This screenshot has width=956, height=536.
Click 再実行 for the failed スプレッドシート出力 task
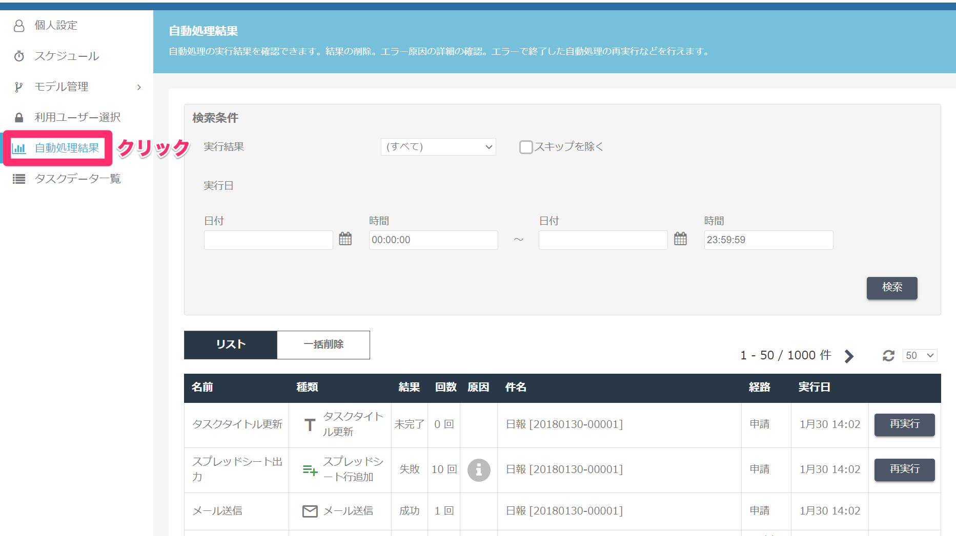point(904,469)
